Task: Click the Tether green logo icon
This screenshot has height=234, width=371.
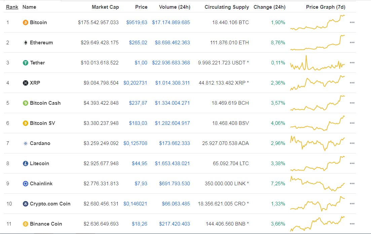Action: coord(25,63)
